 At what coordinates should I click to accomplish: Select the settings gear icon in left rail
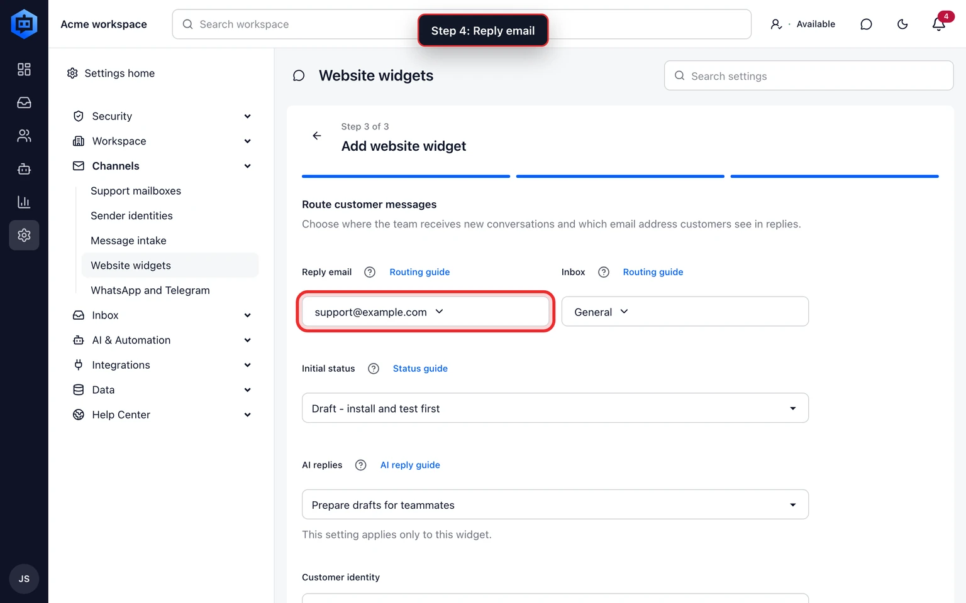click(24, 235)
